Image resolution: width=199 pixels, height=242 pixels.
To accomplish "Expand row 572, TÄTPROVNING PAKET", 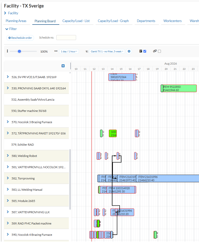I will pyautogui.click(x=8, y=133).
